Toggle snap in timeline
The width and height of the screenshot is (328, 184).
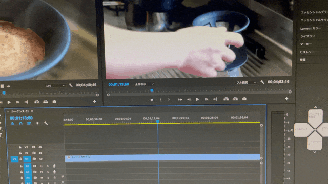(20, 124)
